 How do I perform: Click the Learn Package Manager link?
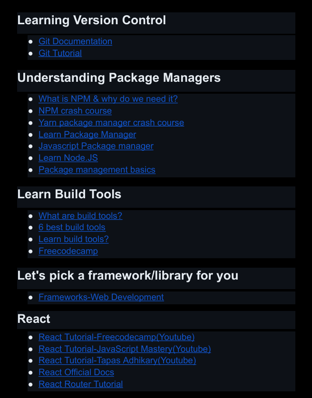click(87, 135)
